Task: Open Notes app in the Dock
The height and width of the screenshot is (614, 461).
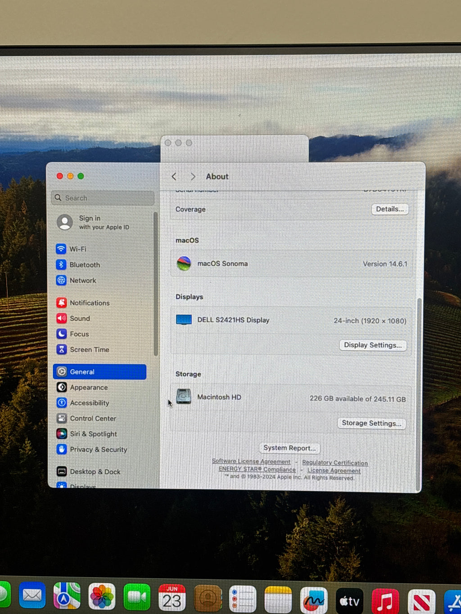Action: [278, 600]
